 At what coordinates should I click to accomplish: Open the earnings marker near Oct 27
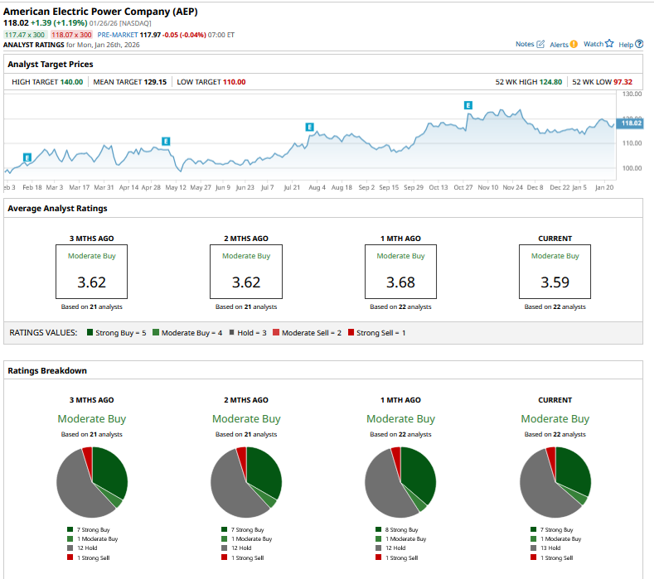click(468, 105)
